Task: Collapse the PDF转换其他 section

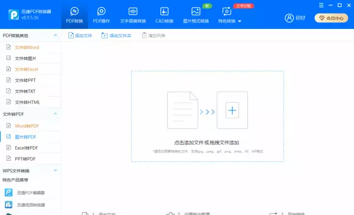Action: click(55, 35)
